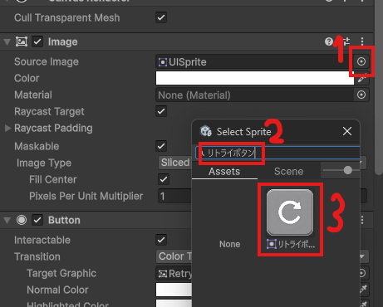Image resolution: width=383 pixels, height=307 pixels.
Task: Pick color with eyedropper beside Color field
Action: [362, 79]
